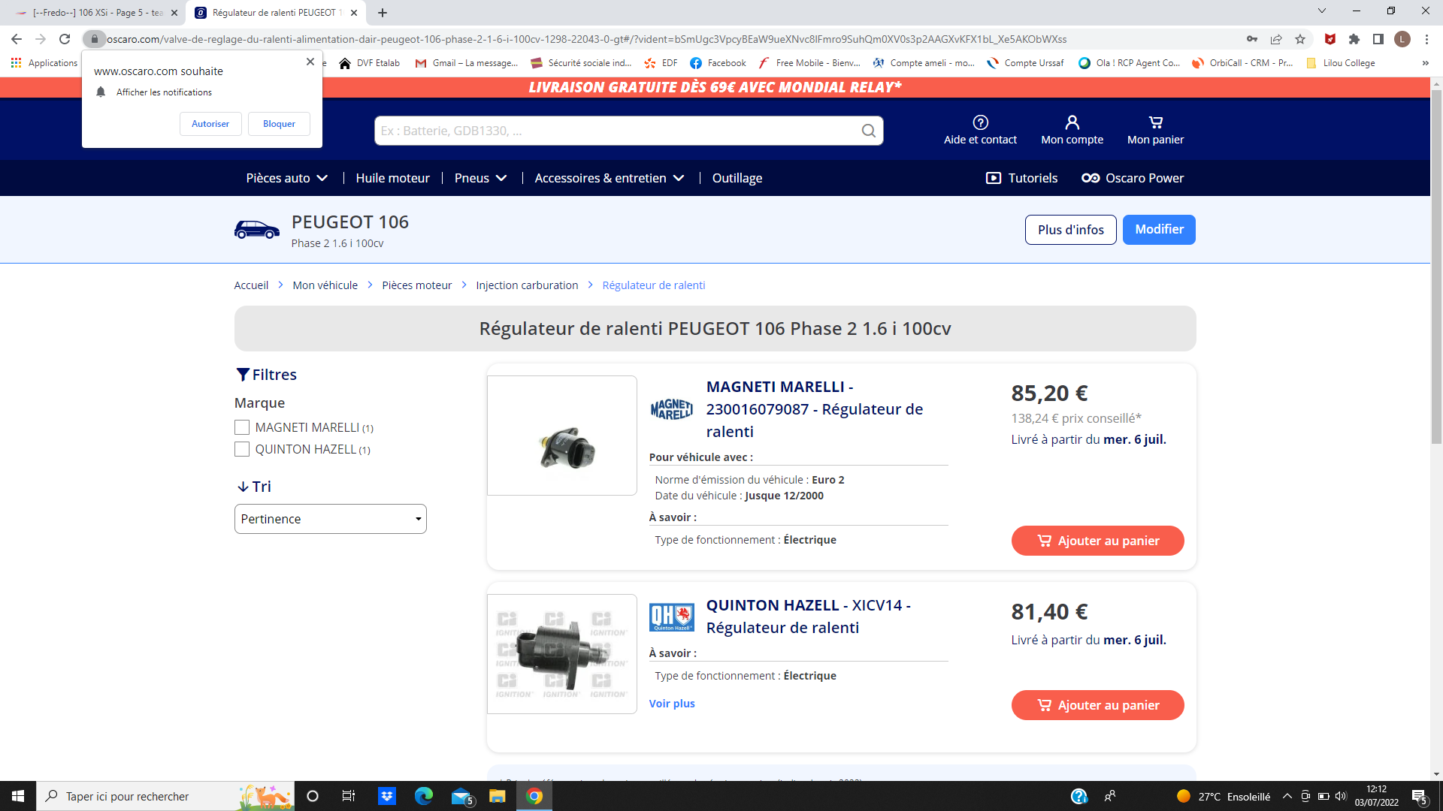Open the Huile moteur menu
The image size is (1443, 811).
tap(392, 178)
